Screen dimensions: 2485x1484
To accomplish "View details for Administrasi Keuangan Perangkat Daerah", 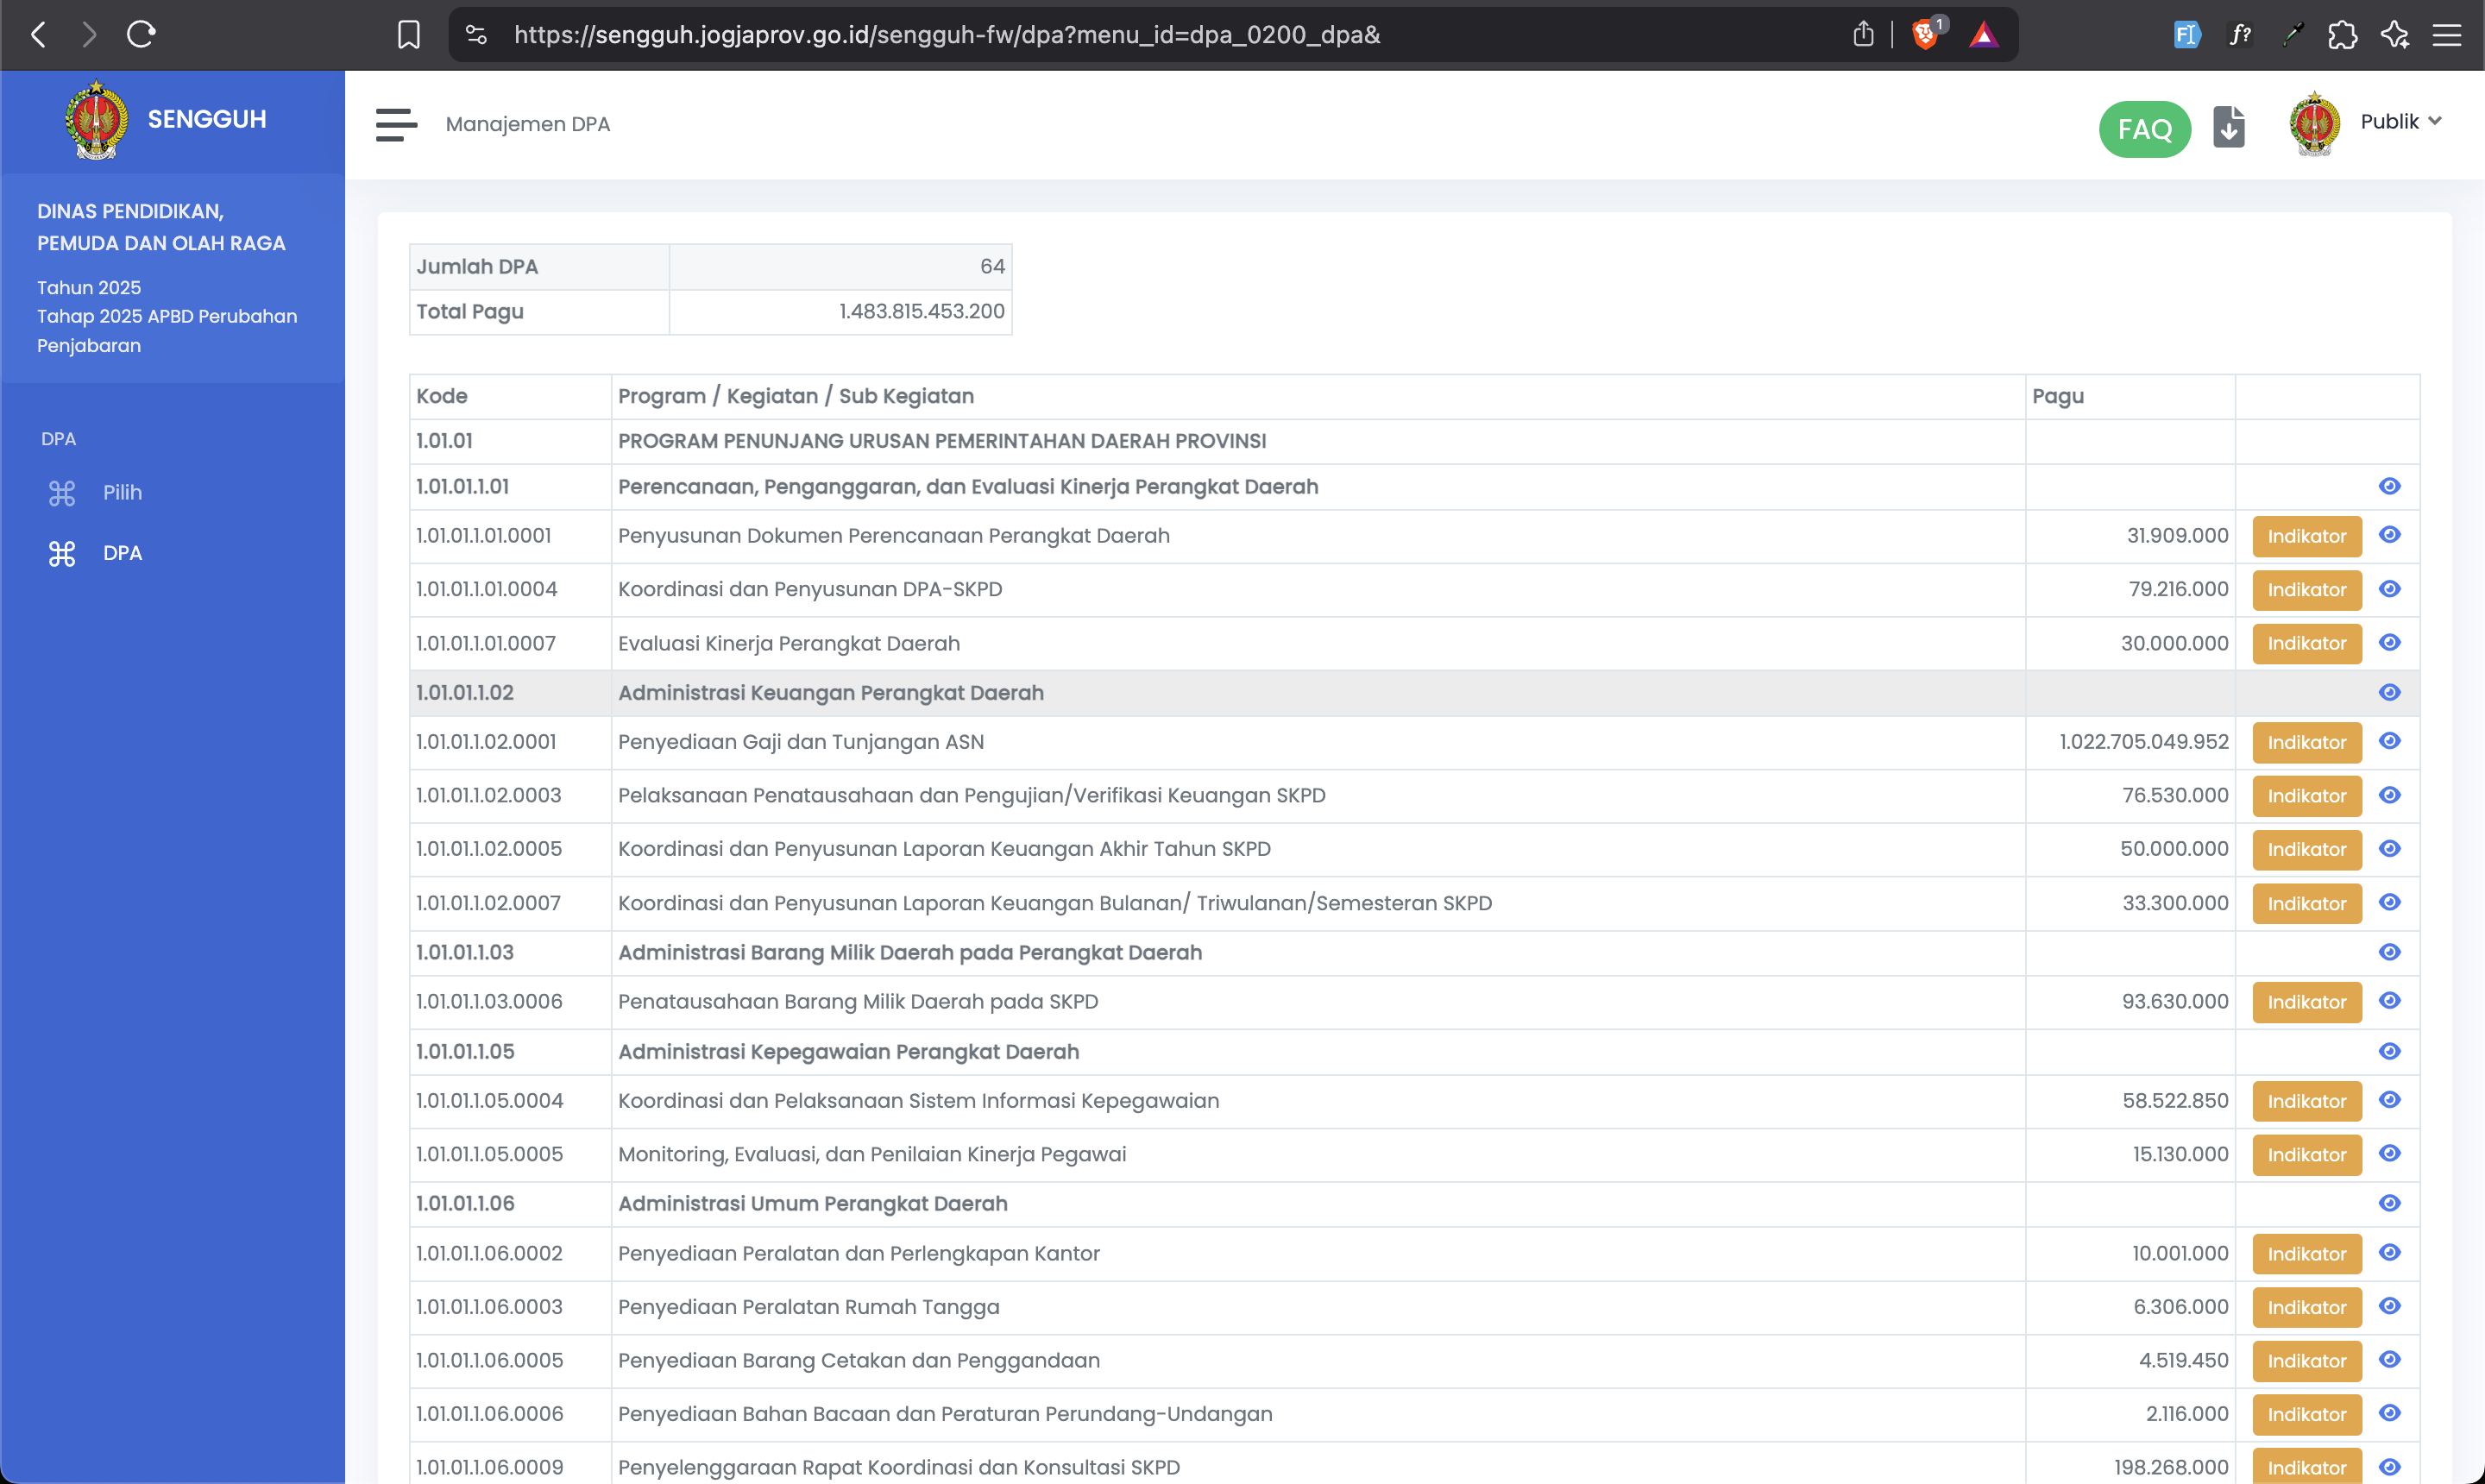I will coord(2389,693).
